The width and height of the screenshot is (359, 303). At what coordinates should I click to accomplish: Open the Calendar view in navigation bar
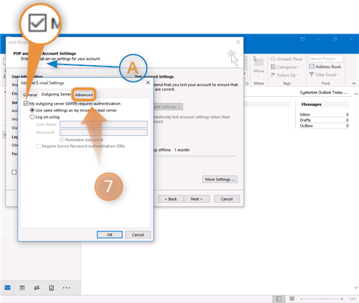pyautogui.click(x=22, y=288)
